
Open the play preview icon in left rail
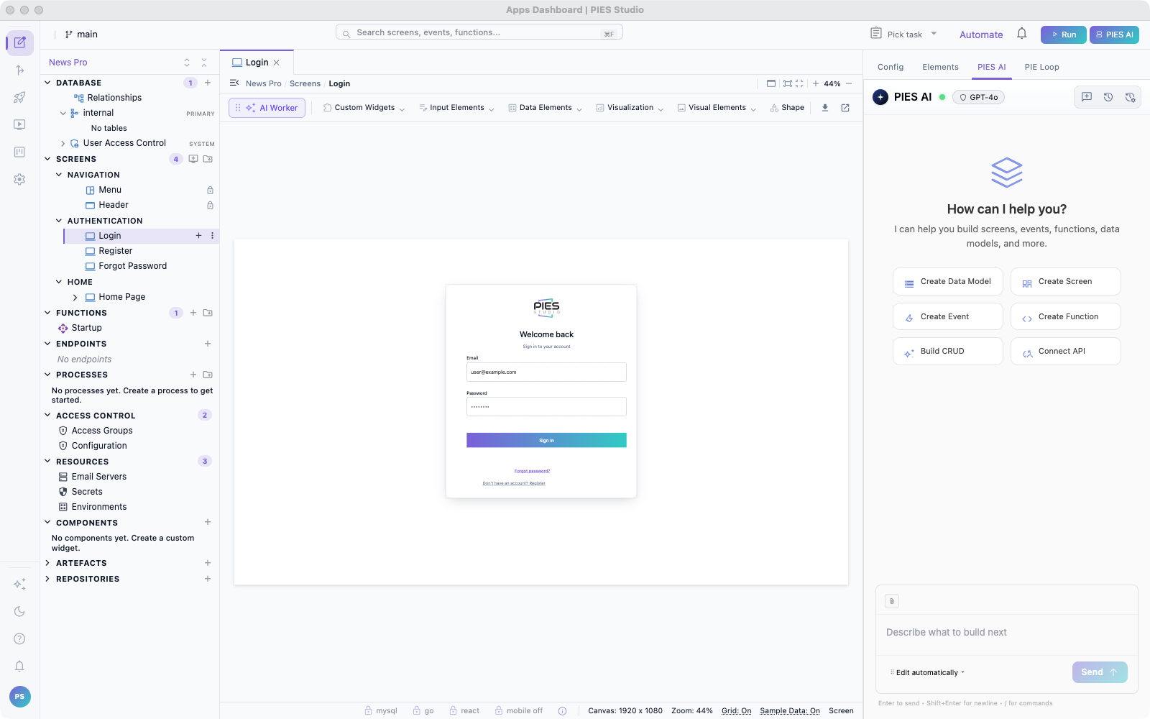[19, 125]
